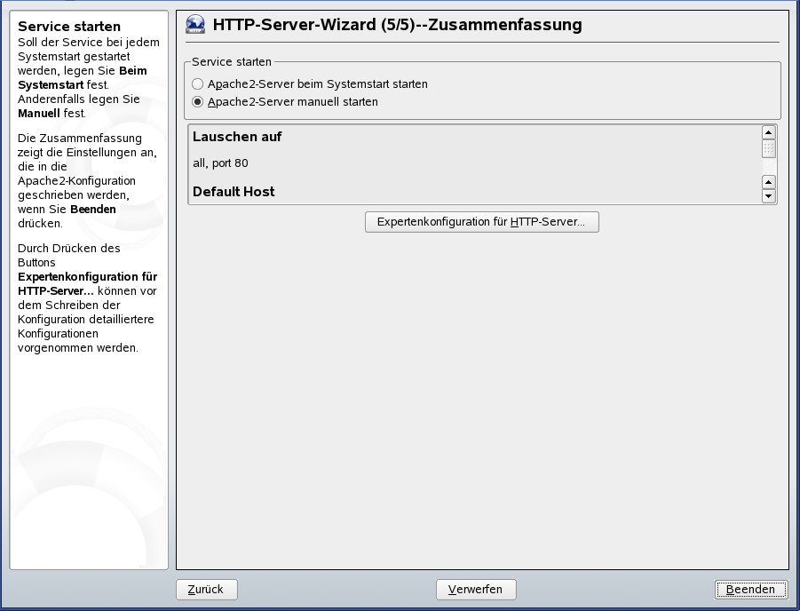Click the summary scrollbar thumb handle
800x611 pixels.
(x=768, y=148)
